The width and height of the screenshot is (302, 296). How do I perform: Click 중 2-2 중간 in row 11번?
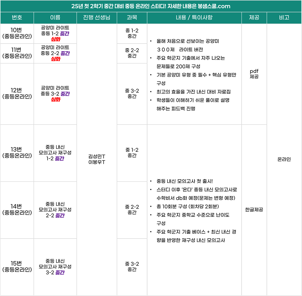click(x=132, y=53)
